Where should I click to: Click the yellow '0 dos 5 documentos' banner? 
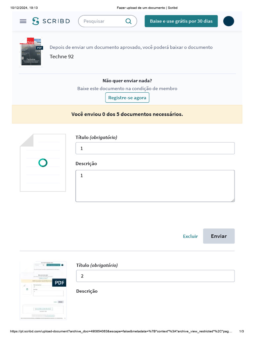coord(127,114)
